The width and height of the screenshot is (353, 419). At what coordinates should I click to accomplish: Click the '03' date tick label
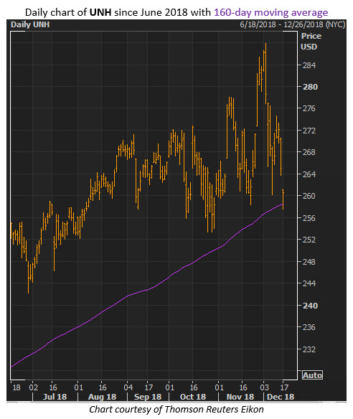coord(265,387)
